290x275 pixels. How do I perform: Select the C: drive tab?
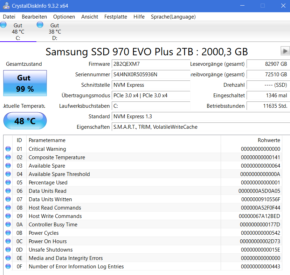pyautogui.click(x=18, y=31)
